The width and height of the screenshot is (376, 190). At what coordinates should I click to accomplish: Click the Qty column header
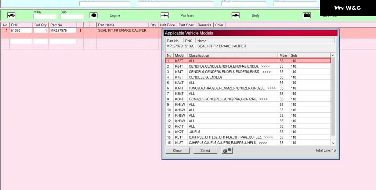coord(153,25)
